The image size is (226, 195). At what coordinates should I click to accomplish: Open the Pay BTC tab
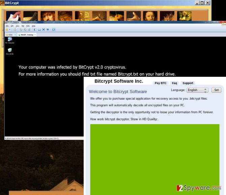click(161, 83)
